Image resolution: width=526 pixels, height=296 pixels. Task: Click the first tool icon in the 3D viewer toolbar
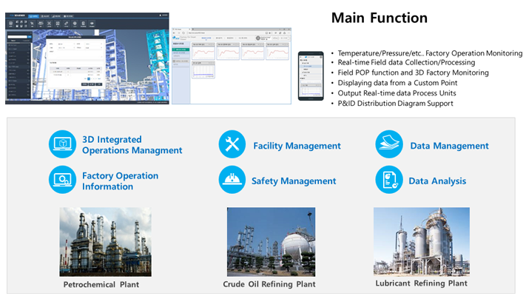tap(10, 24)
